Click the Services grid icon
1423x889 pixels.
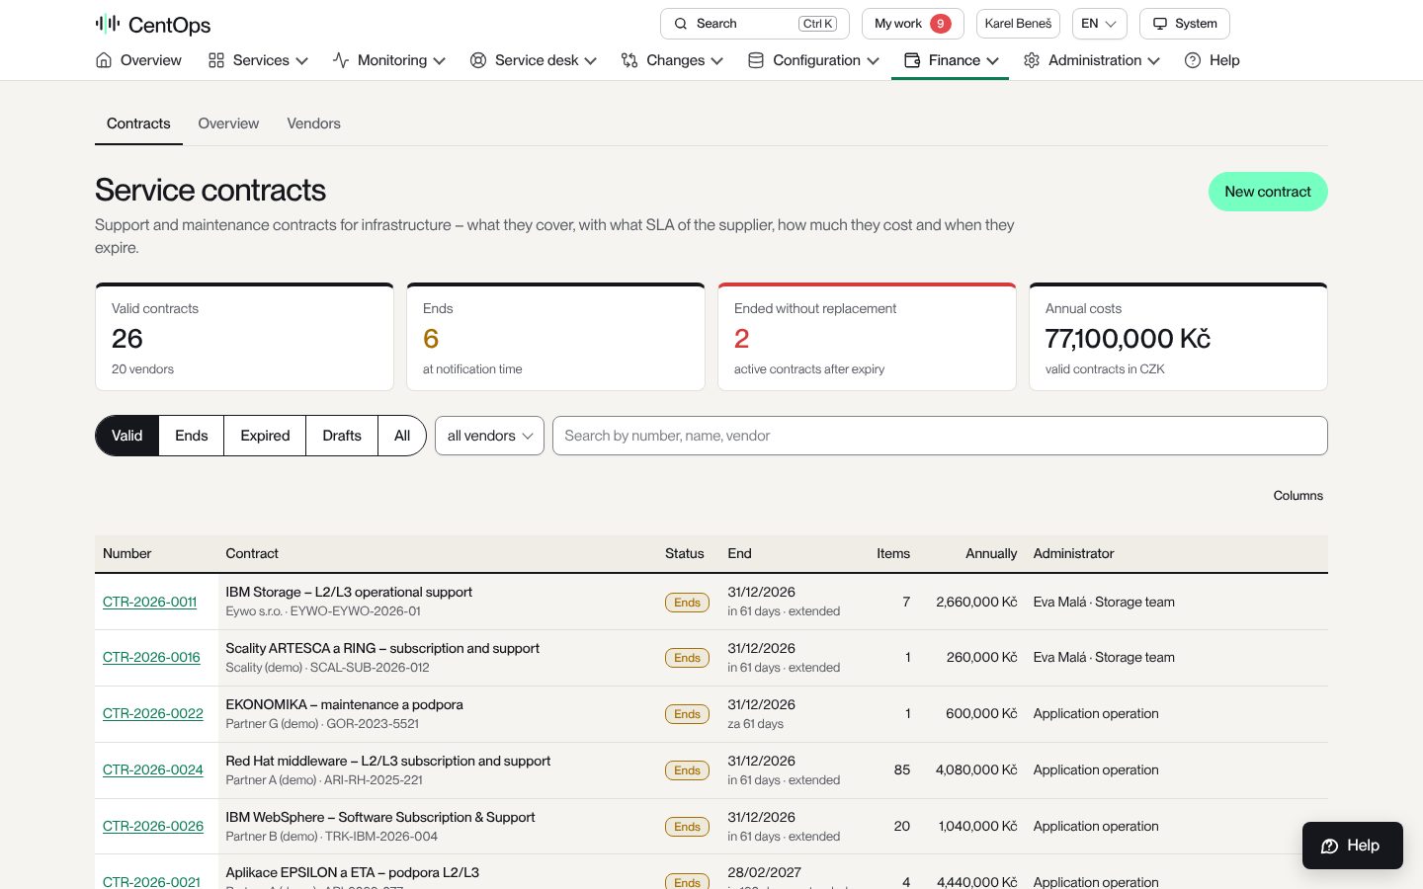216,60
